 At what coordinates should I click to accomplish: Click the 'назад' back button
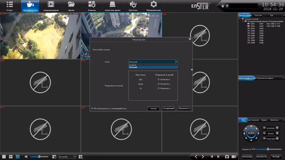[153, 108]
